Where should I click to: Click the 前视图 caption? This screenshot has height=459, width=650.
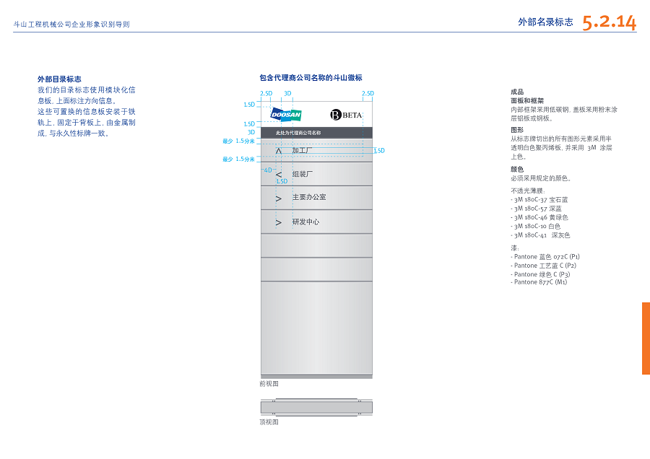[269, 384]
